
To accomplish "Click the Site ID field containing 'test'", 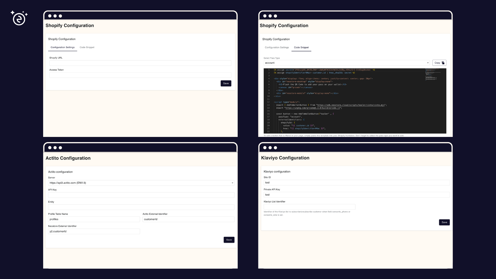I will (x=356, y=183).
